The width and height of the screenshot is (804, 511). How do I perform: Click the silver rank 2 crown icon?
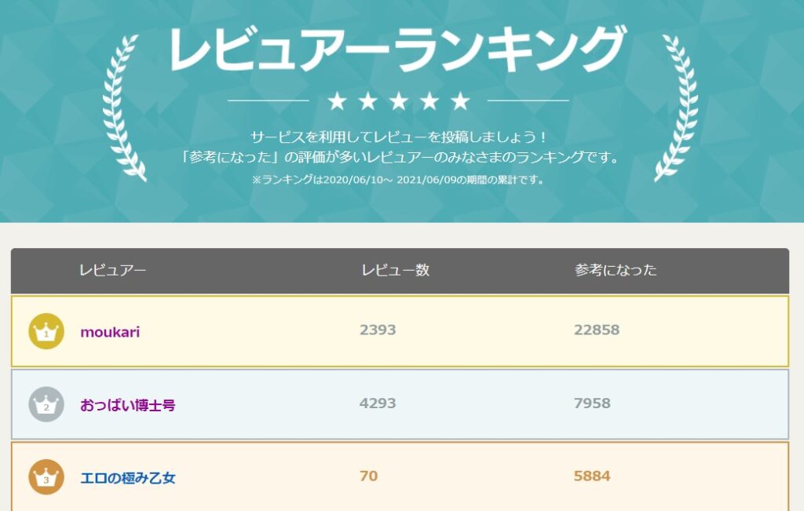click(x=46, y=405)
